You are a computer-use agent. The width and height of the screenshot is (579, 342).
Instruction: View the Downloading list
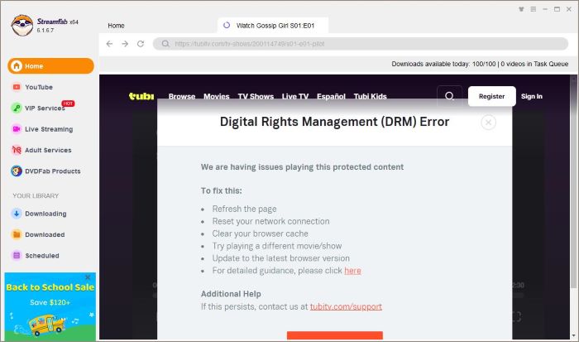coord(45,214)
